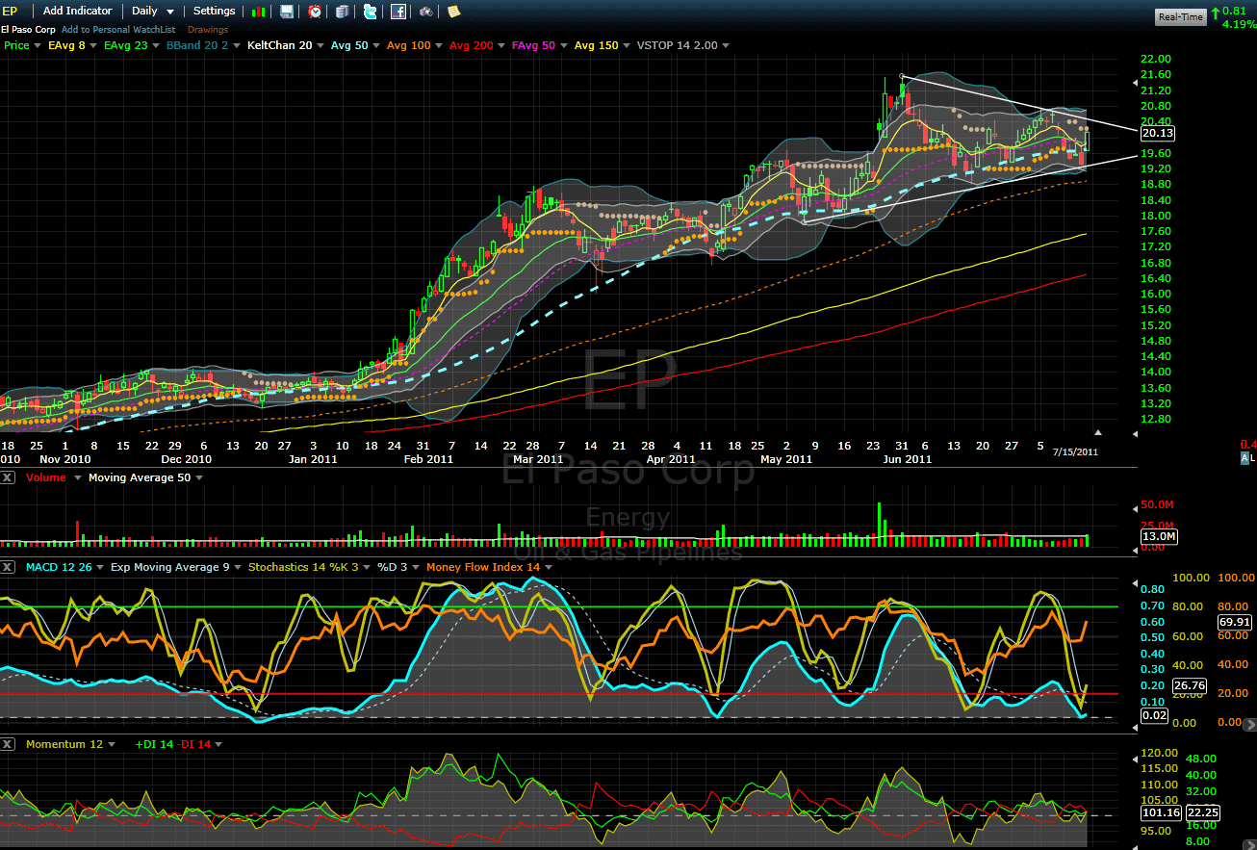Click the candlestick chart style icon
The width and height of the screenshot is (1257, 850).
point(259,12)
